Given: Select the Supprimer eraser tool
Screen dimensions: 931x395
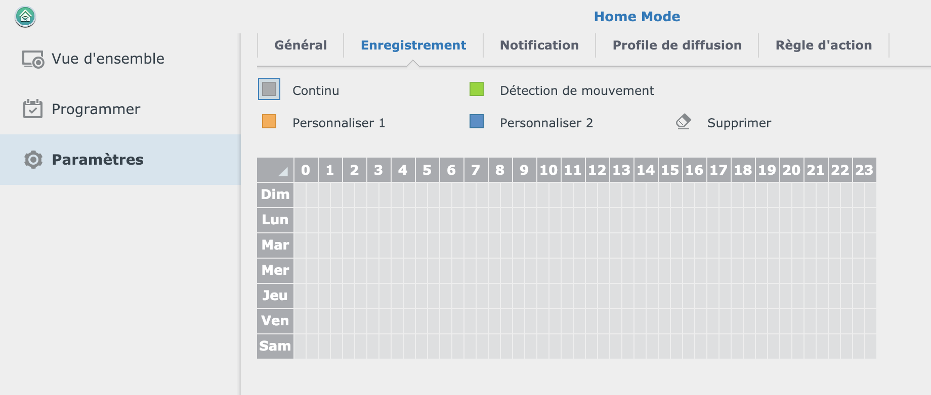Looking at the screenshot, I should [684, 122].
